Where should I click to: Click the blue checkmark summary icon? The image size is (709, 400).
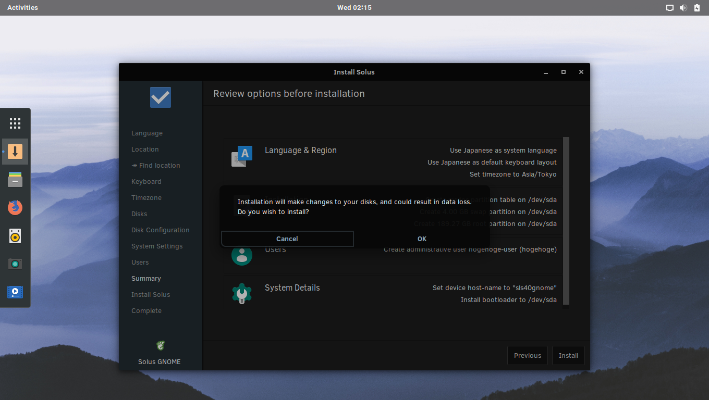click(161, 97)
